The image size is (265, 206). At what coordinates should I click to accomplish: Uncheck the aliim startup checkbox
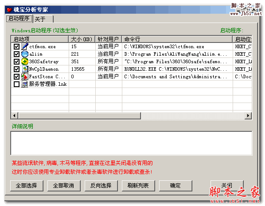(x=16, y=54)
